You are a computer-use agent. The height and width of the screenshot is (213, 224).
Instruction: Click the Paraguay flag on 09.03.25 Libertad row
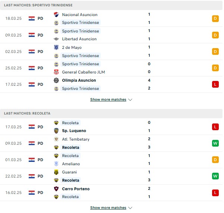click(x=32, y=35)
